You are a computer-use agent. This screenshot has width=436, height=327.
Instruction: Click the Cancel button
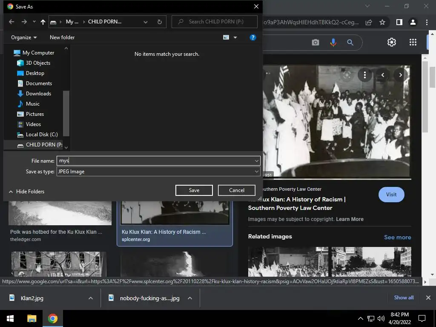click(x=237, y=190)
